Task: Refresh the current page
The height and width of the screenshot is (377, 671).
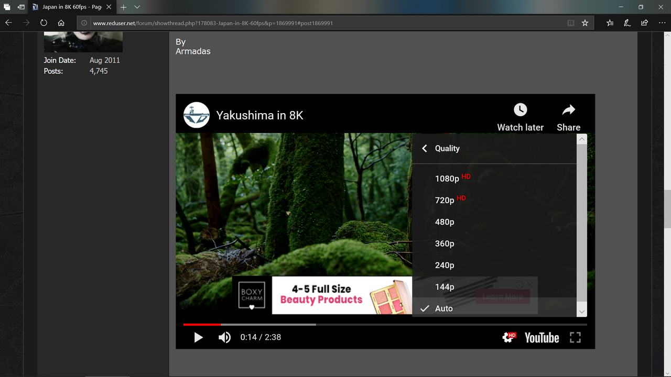Action: pyautogui.click(x=44, y=23)
